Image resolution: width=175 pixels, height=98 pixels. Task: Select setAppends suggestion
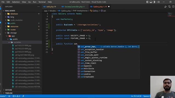(x=108, y=66)
